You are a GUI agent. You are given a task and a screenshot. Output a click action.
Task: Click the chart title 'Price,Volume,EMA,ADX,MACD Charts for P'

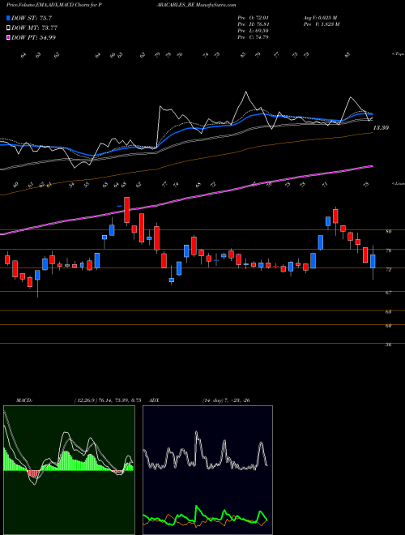(53, 5)
